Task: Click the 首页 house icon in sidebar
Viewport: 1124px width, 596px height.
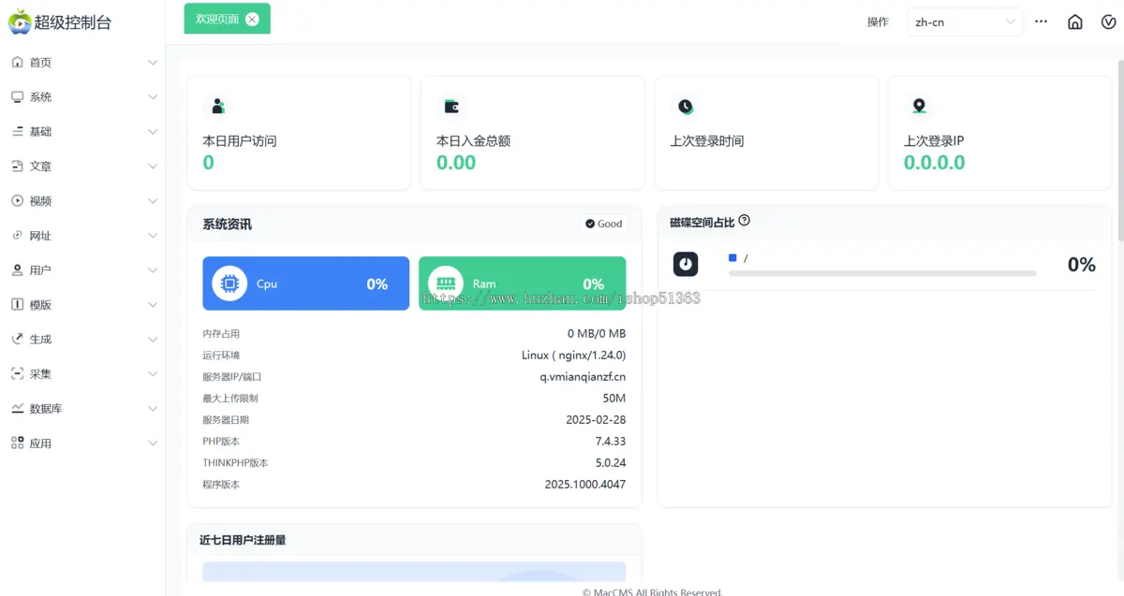Action: point(17,63)
